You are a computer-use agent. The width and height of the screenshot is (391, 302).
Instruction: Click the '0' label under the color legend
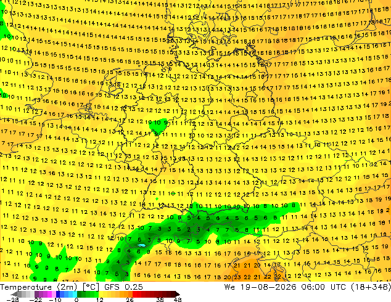(76, 300)
